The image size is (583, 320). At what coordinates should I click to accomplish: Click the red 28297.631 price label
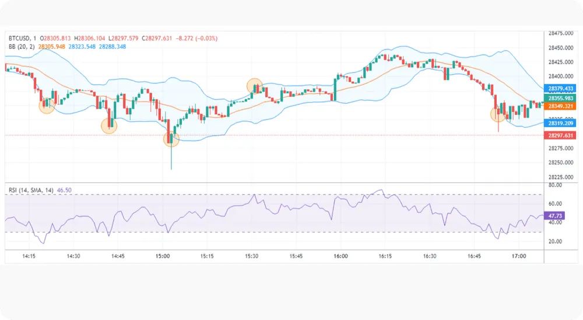560,136
